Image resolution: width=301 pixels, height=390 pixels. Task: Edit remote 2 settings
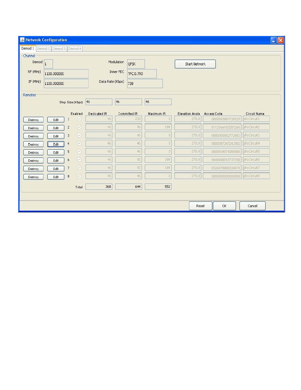[56, 128]
